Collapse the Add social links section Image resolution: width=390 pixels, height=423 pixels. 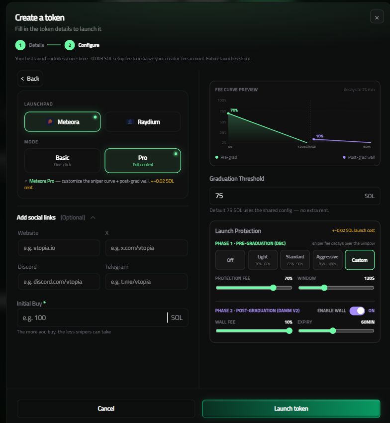point(93,217)
